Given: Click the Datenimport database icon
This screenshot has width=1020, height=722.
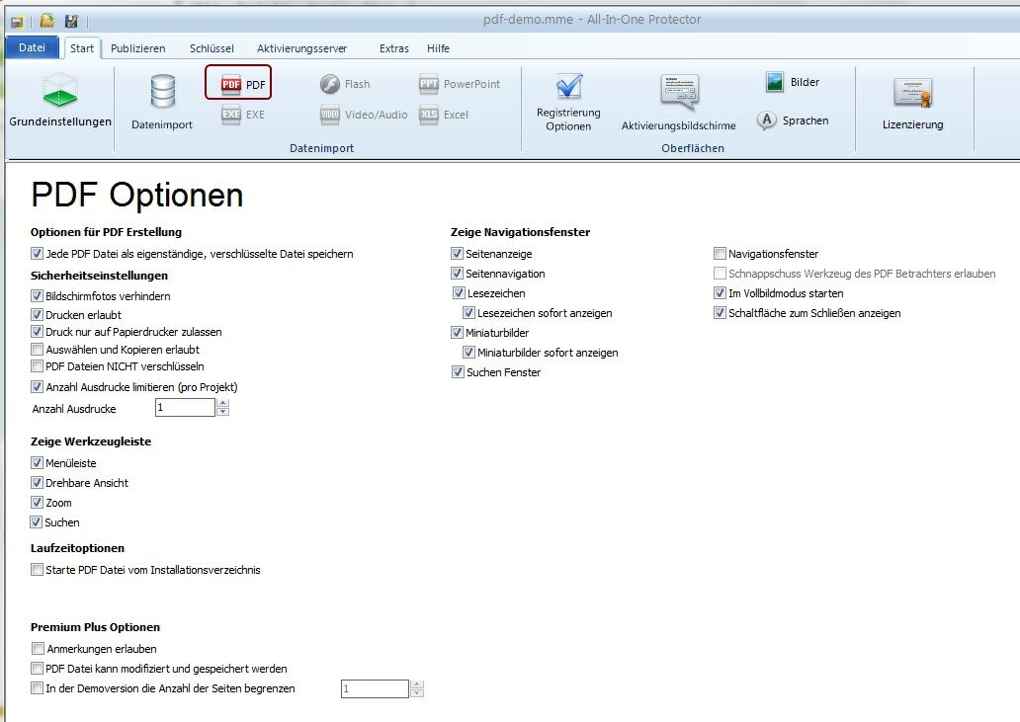Looking at the screenshot, I should (162, 91).
